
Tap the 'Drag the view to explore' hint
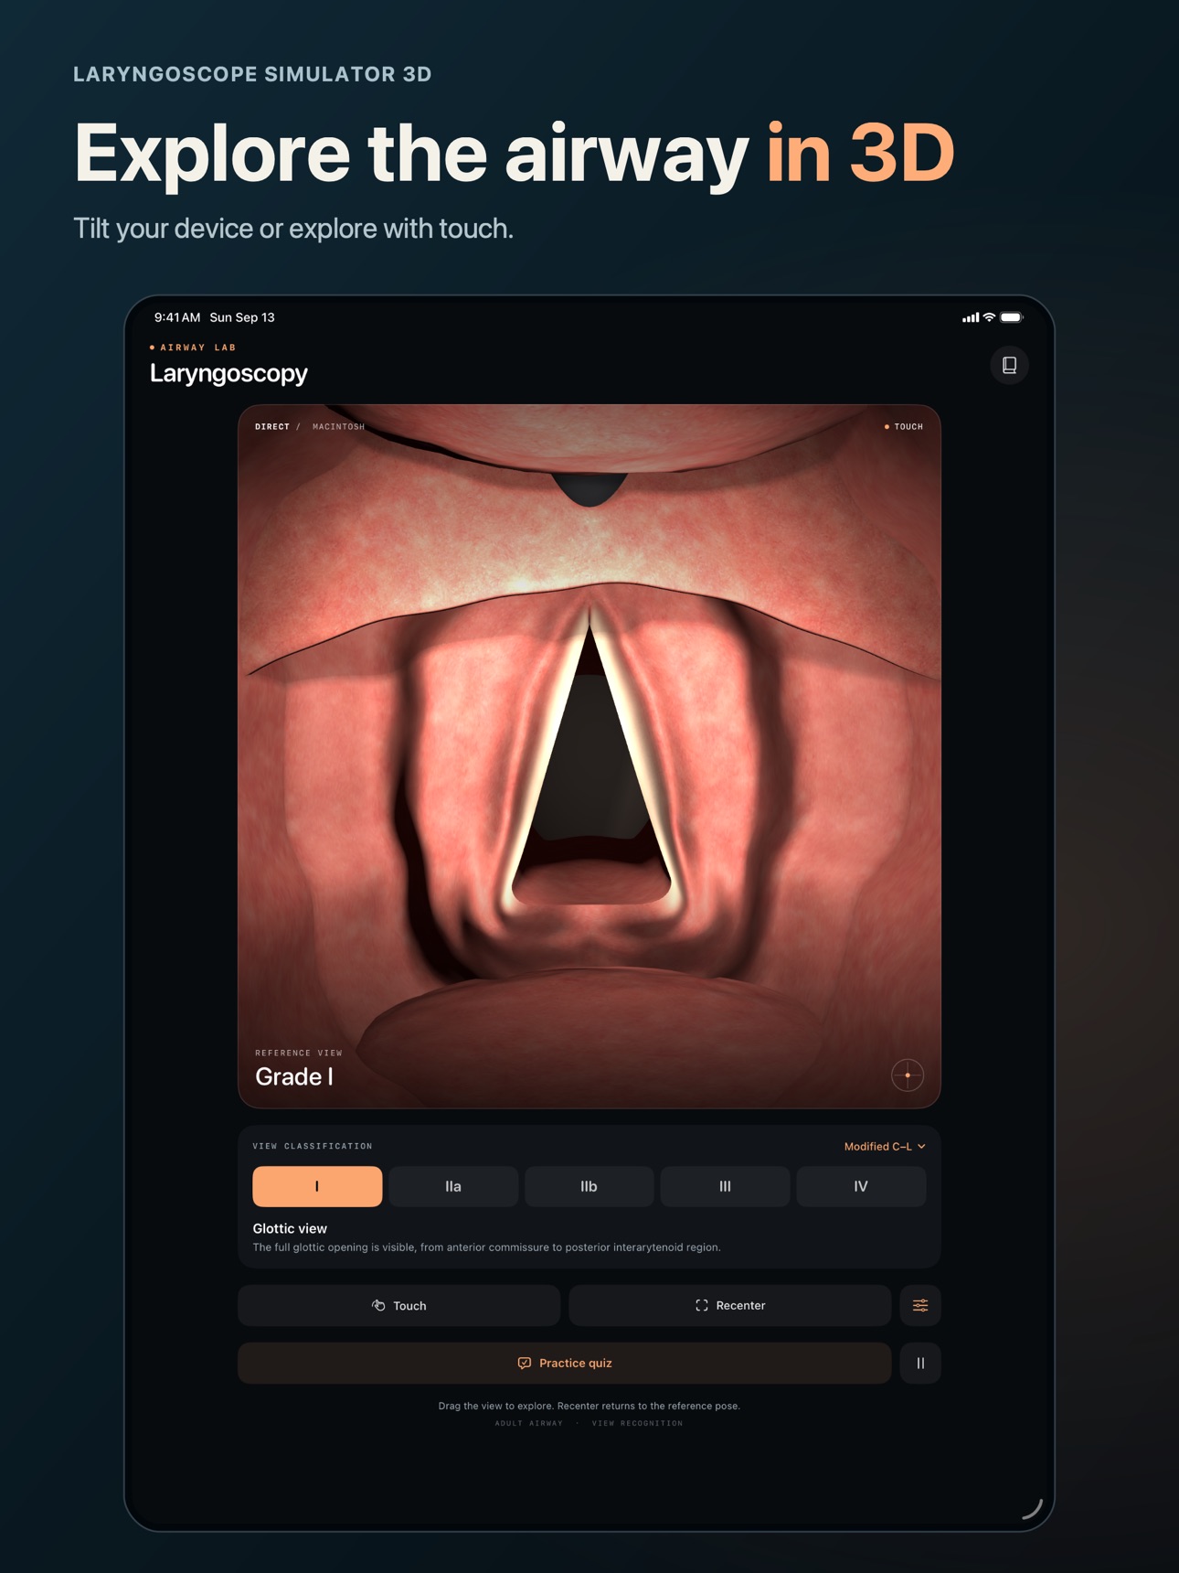(x=589, y=1406)
